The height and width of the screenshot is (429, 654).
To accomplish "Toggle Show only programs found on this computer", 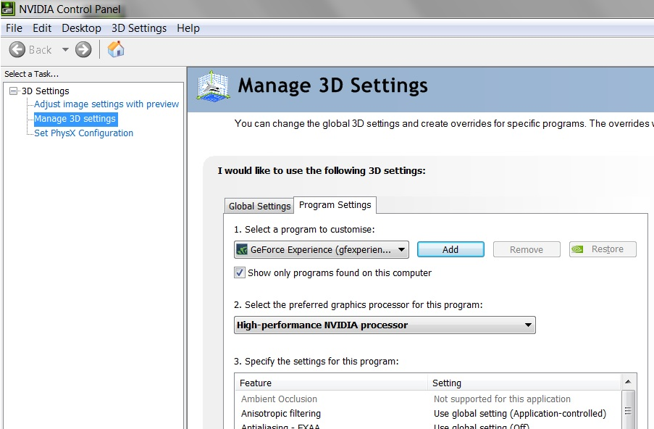I will click(240, 272).
